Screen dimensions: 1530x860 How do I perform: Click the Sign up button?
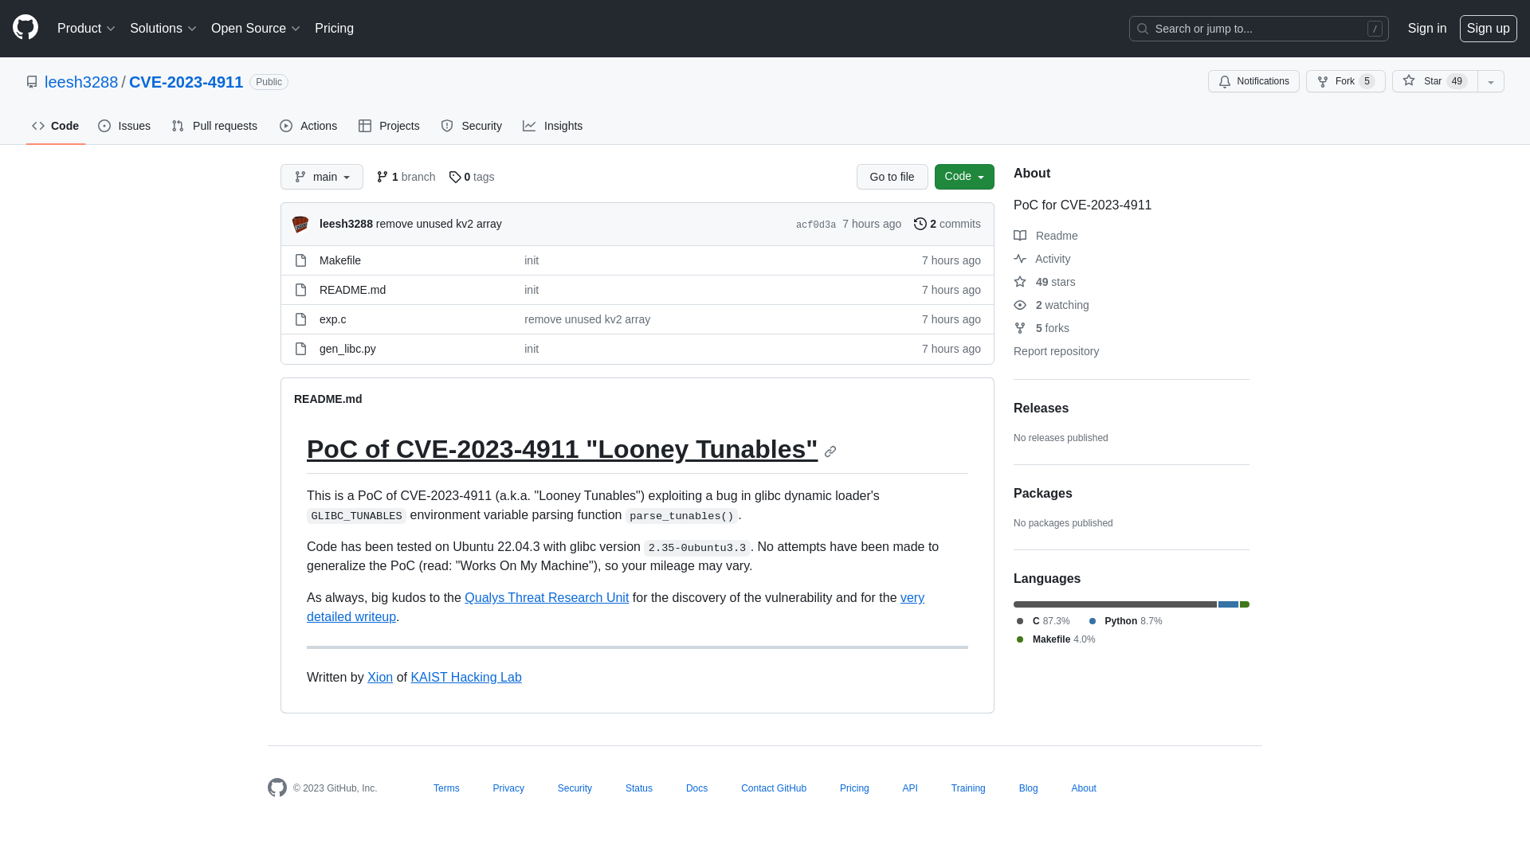pos(1488,29)
